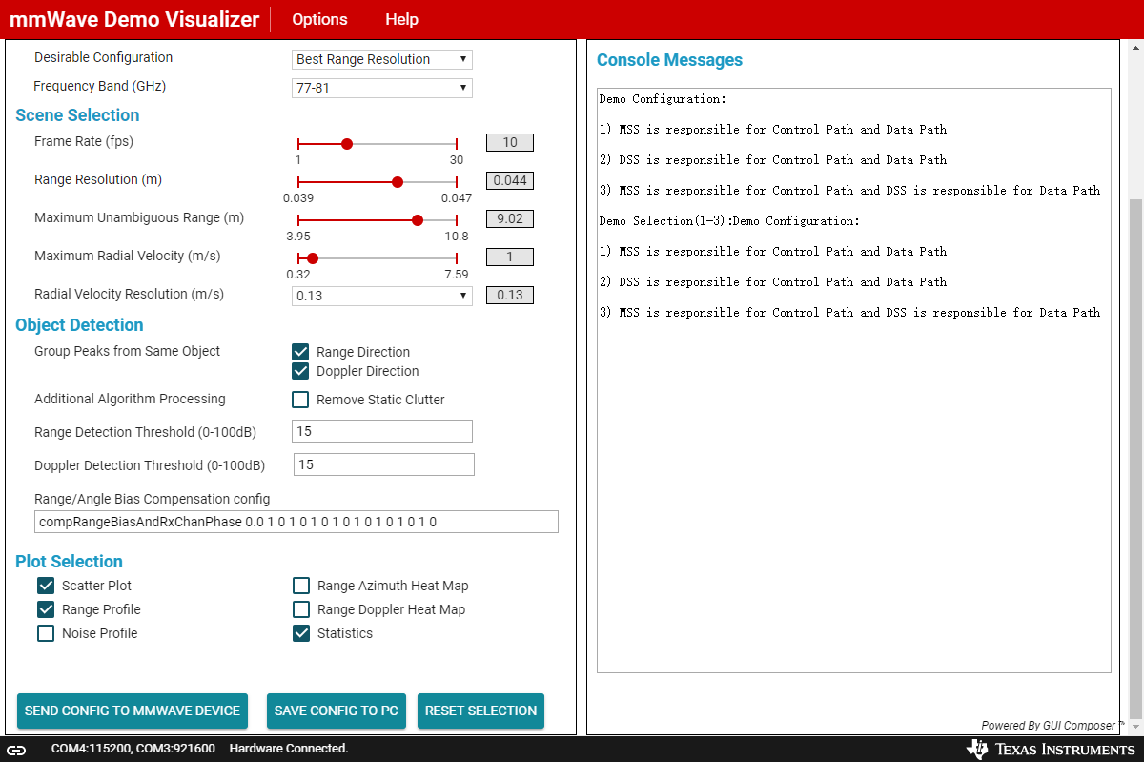Click the Maximum Unambiguous Range value 9.02
The height and width of the screenshot is (762, 1144).
510,219
